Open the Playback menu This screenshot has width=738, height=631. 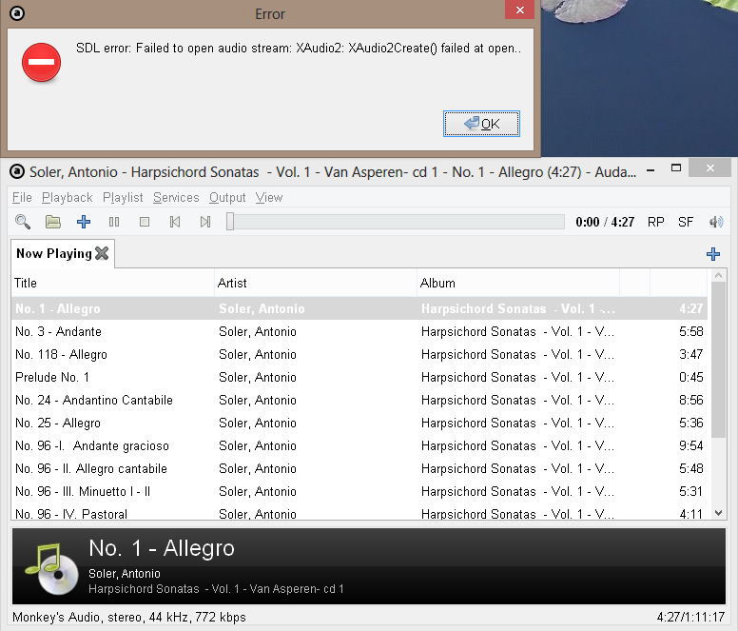68,197
